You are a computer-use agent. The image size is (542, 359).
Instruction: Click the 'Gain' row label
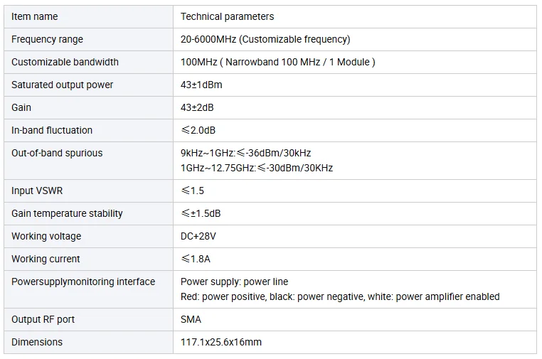tap(21, 107)
